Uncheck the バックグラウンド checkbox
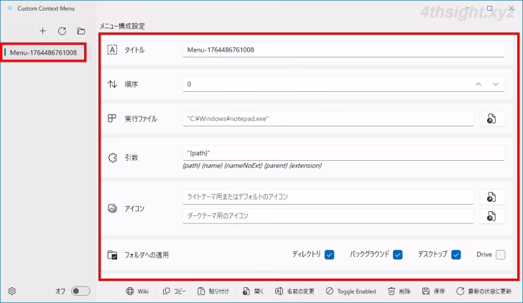Screen dimensions: 523x303 click(397, 255)
